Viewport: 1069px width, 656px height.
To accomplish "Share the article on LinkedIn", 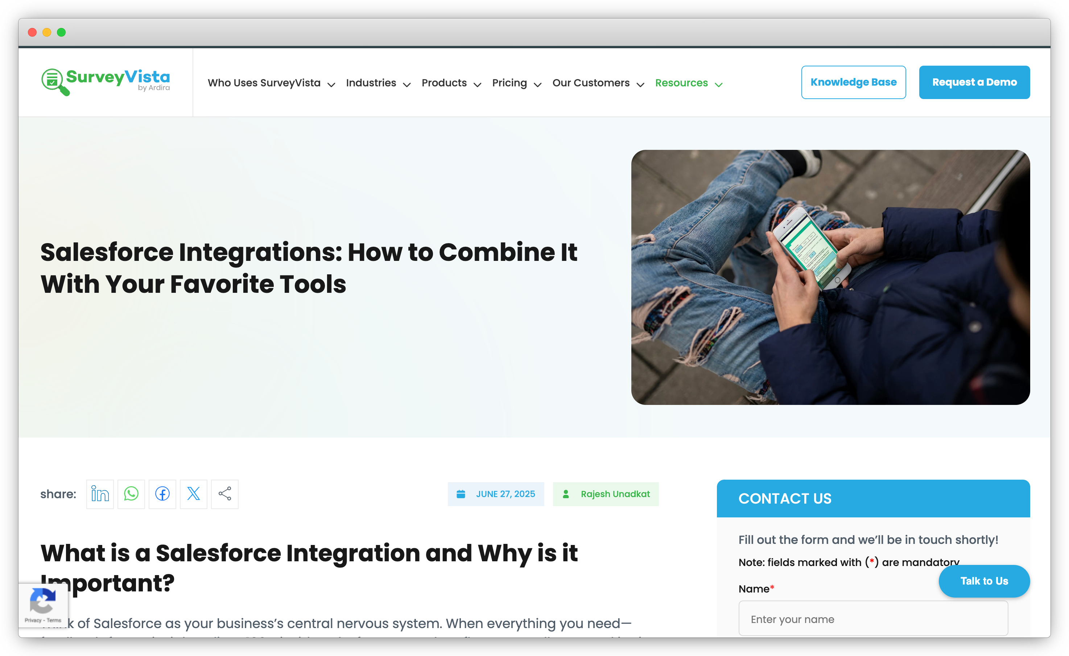I will click(x=100, y=494).
